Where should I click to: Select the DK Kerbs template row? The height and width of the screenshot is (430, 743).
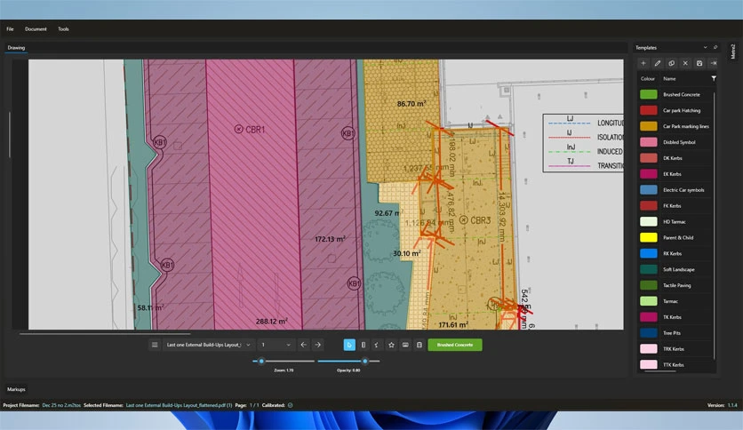pos(675,158)
